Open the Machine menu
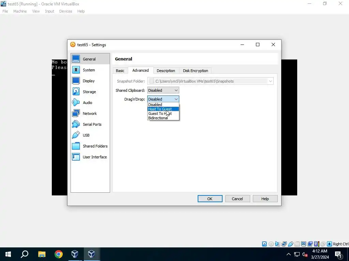Viewport: 349px width, 261px height. tap(20, 11)
